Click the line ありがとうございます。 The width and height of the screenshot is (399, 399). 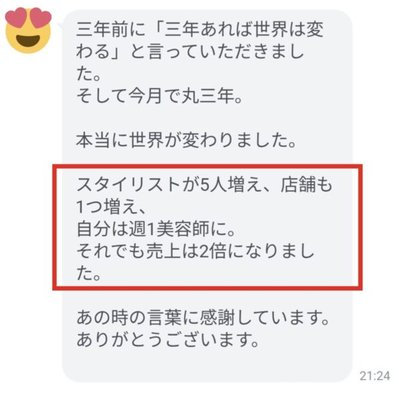pos(168,340)
